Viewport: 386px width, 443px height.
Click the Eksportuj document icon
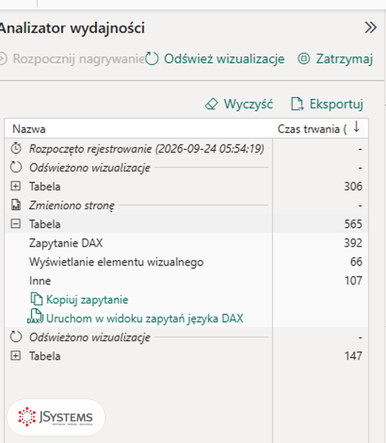pyautogui.click(x=297, y=104)
